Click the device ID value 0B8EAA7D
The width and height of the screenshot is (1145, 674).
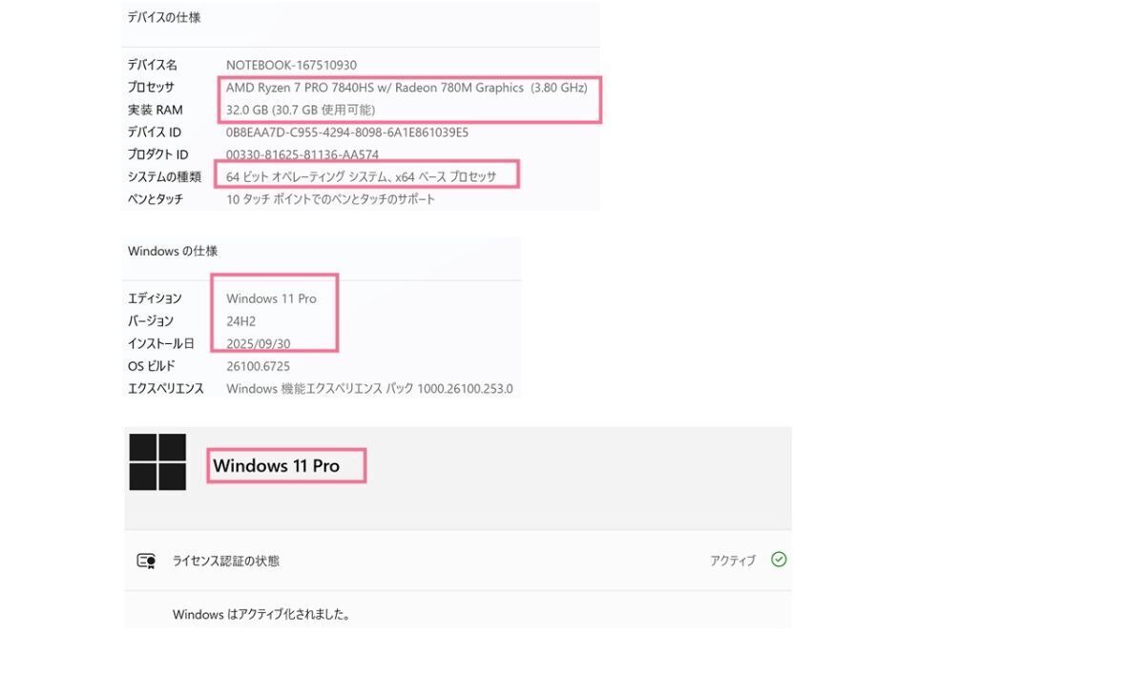click(347, 133)
